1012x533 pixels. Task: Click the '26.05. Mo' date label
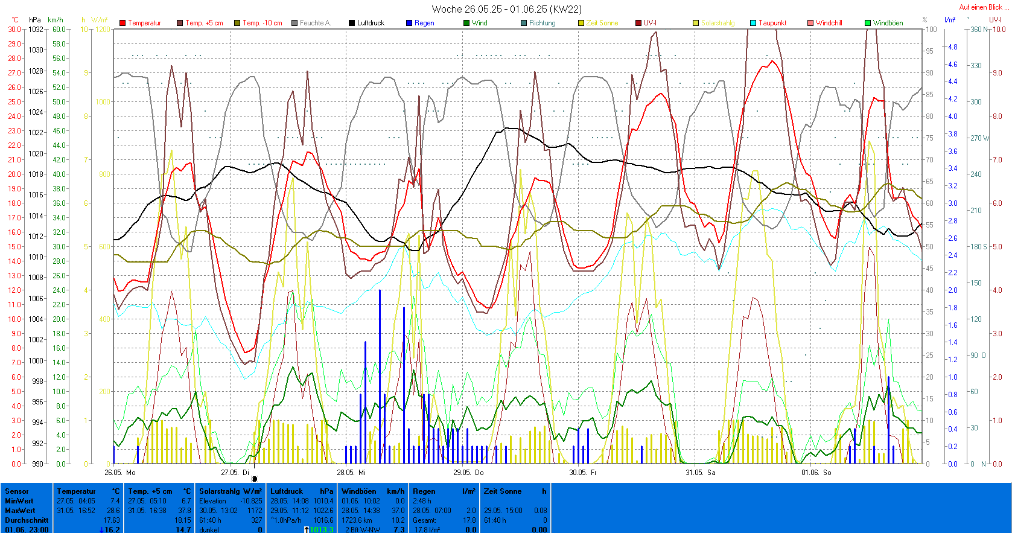pos(120,472)
